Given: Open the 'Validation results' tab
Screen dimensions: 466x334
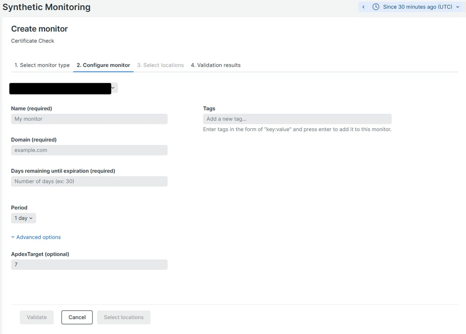Looking at the screenshot, I should [x=216, y=65].
